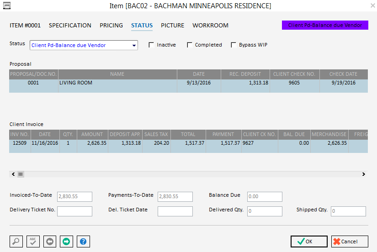Viewport: 377px width, 252px height.
Task: Click the Delivery Ticket No. field
Action: tap(74, 211)
